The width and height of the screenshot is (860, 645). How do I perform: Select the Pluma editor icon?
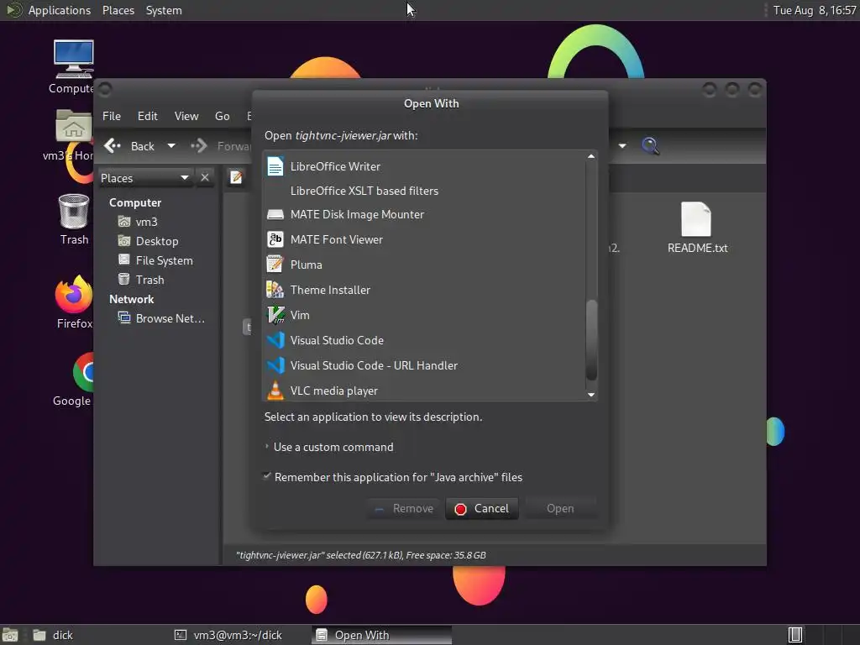[x=275, y=265]
